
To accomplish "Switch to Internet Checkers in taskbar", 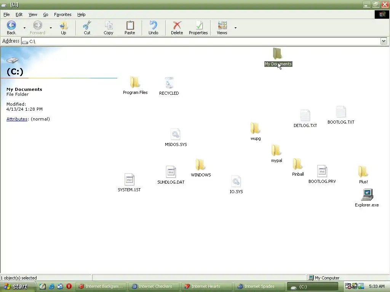I will 154,286.
